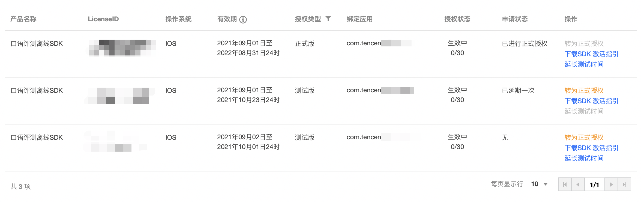Click the 有效期 column header text
Image resolution: width=641 pixels, height=202 pixels.
(x=227, y=19)
